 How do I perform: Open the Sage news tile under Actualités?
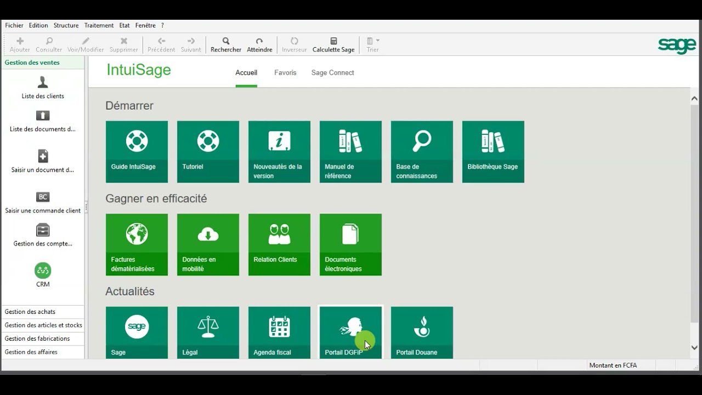pyautogui.click(x=137, y=332)
